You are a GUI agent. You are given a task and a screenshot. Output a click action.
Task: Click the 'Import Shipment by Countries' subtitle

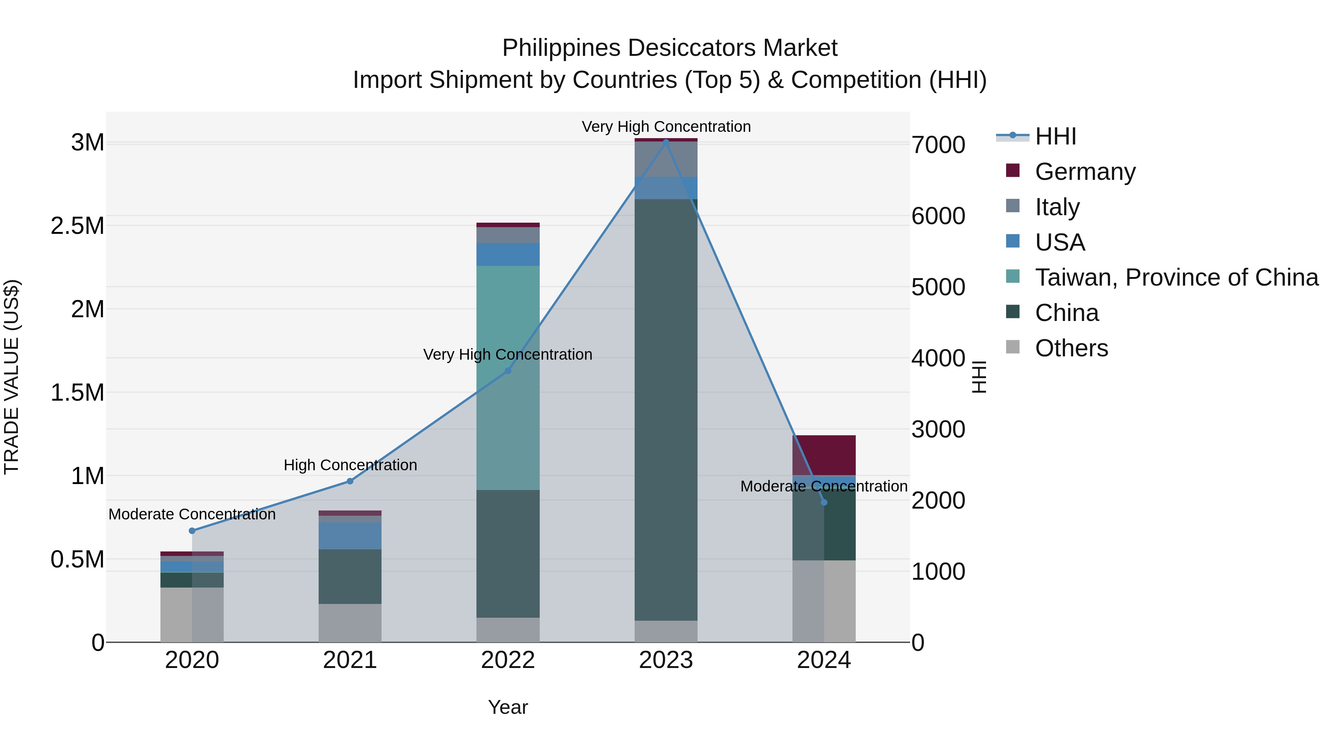670,80
